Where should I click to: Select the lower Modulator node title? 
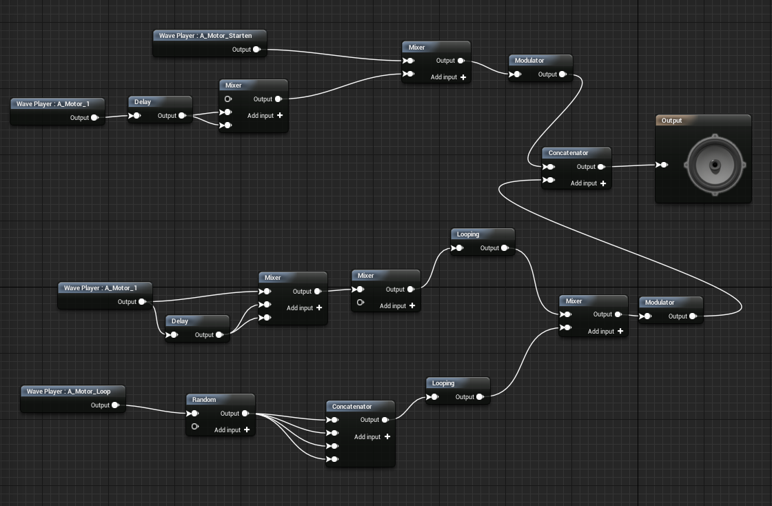click(x=660, y=302)
